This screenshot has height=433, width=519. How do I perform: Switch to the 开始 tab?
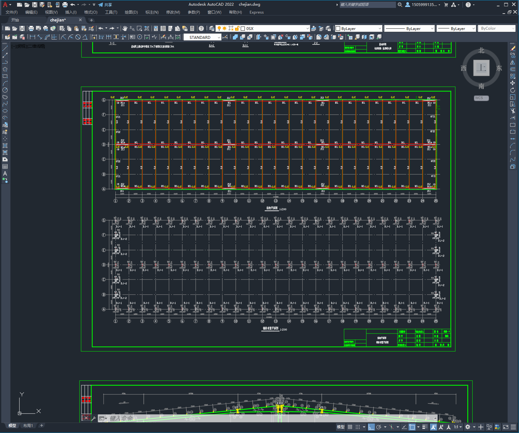pos(15,20)
